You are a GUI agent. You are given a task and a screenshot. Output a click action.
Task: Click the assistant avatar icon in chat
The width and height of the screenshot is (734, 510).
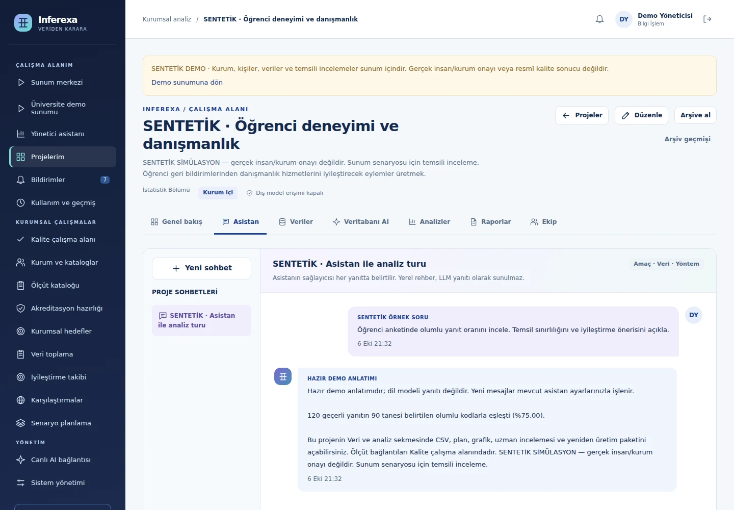click(283, 376)
